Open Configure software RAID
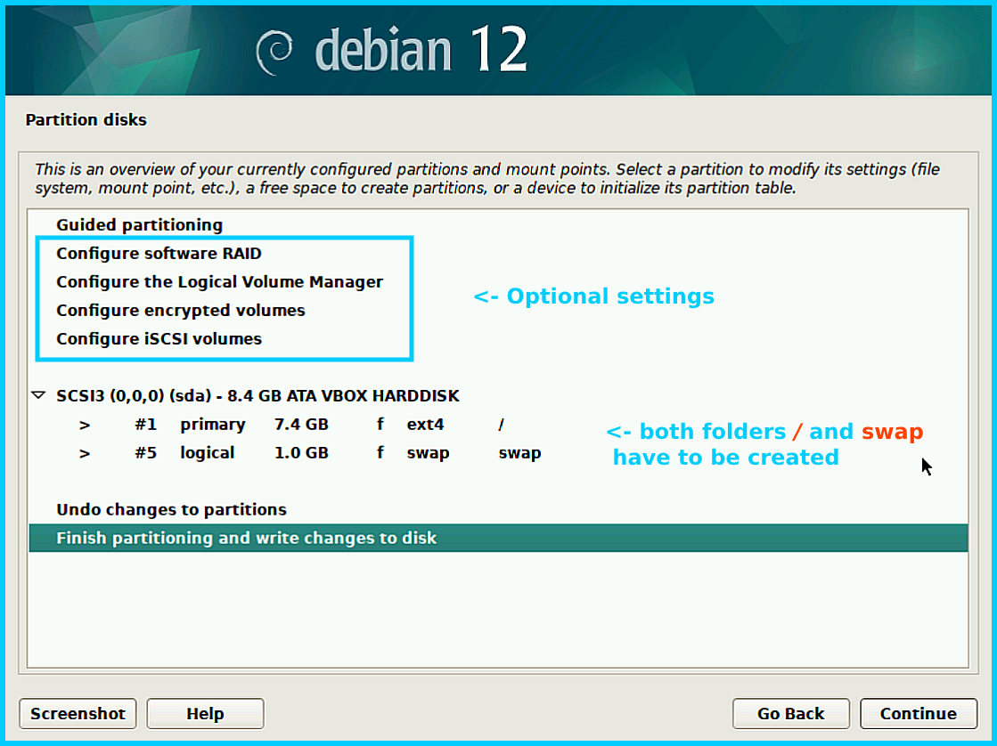This screenshot has height=746, width=997. (x=159, y=253)
